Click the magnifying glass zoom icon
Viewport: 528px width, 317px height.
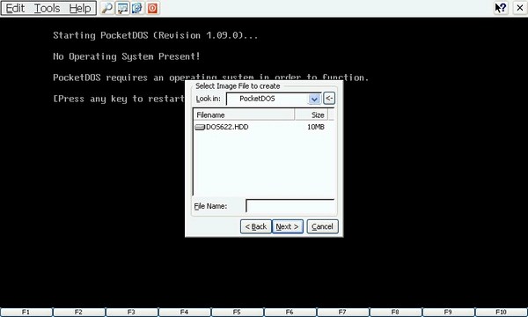point(107,8)
